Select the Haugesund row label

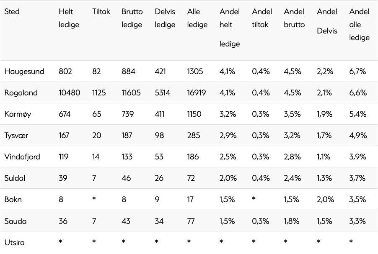tap(24, 71)
